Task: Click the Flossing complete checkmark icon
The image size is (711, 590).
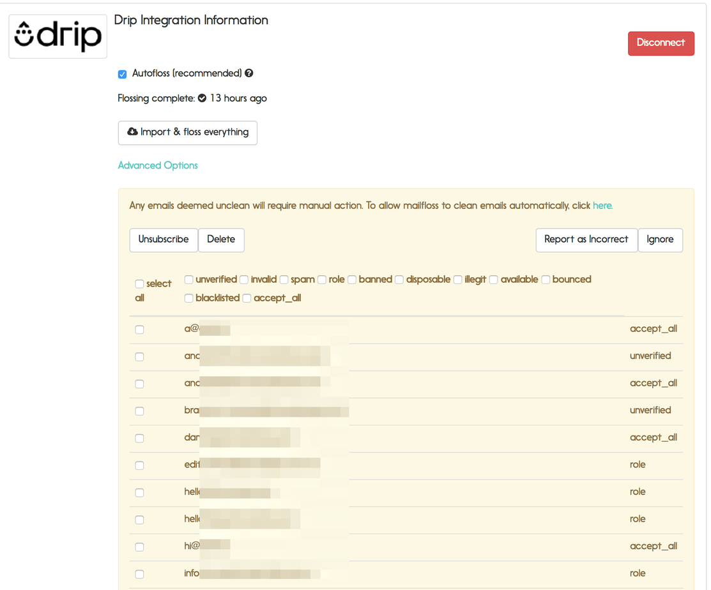Action: coord(203,98)
